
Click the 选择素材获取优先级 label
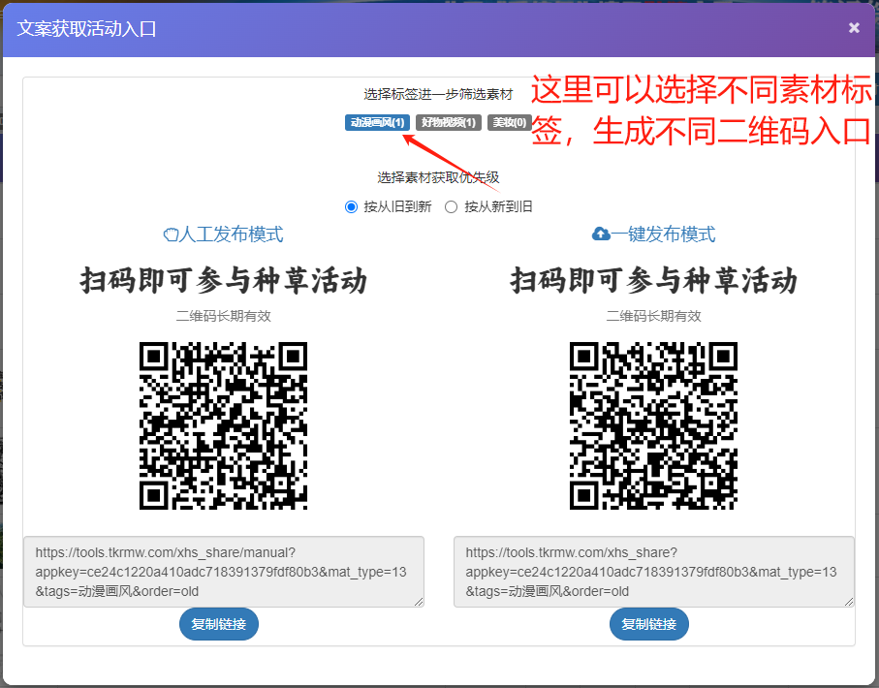pyautogui.click(x=438, y=177)
